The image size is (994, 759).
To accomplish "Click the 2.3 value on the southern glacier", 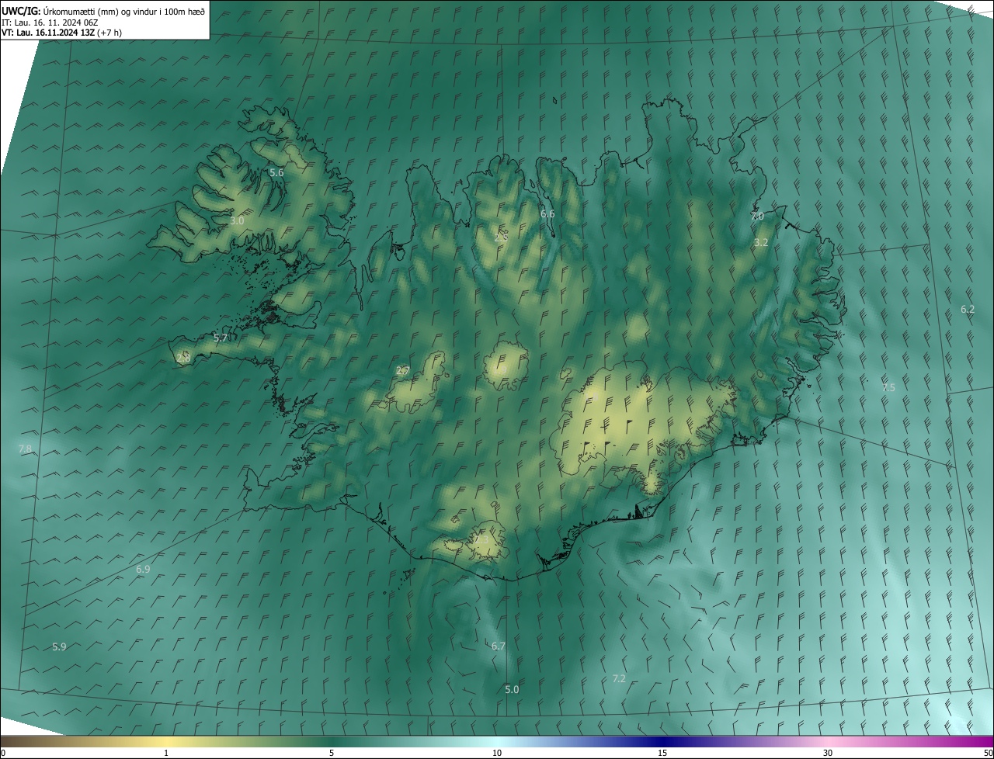I will pos(482,541).
